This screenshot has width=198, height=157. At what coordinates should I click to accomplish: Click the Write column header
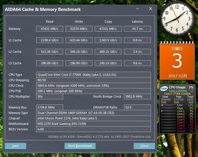point(79,22)
